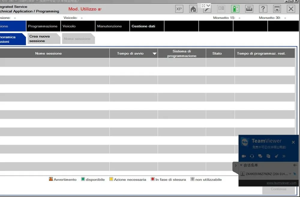Click the Morsetto 30 label
Image resolution: width=300 pixels, height=197 pixels.
(270, 18)
